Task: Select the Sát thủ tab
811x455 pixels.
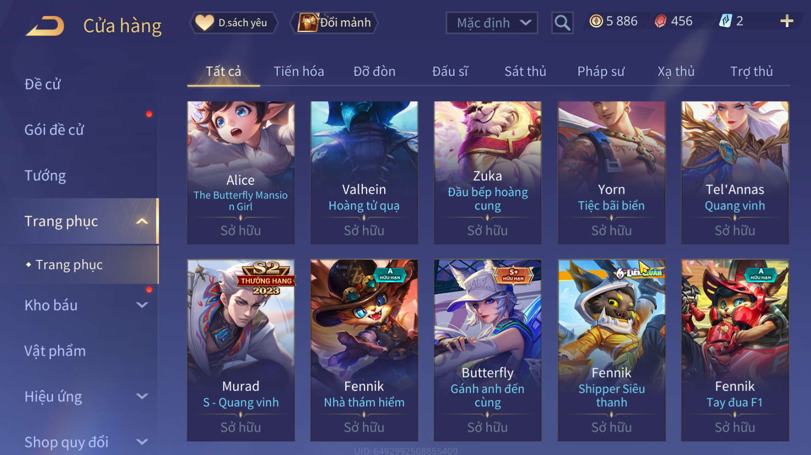Action: (x=525, y=71)
